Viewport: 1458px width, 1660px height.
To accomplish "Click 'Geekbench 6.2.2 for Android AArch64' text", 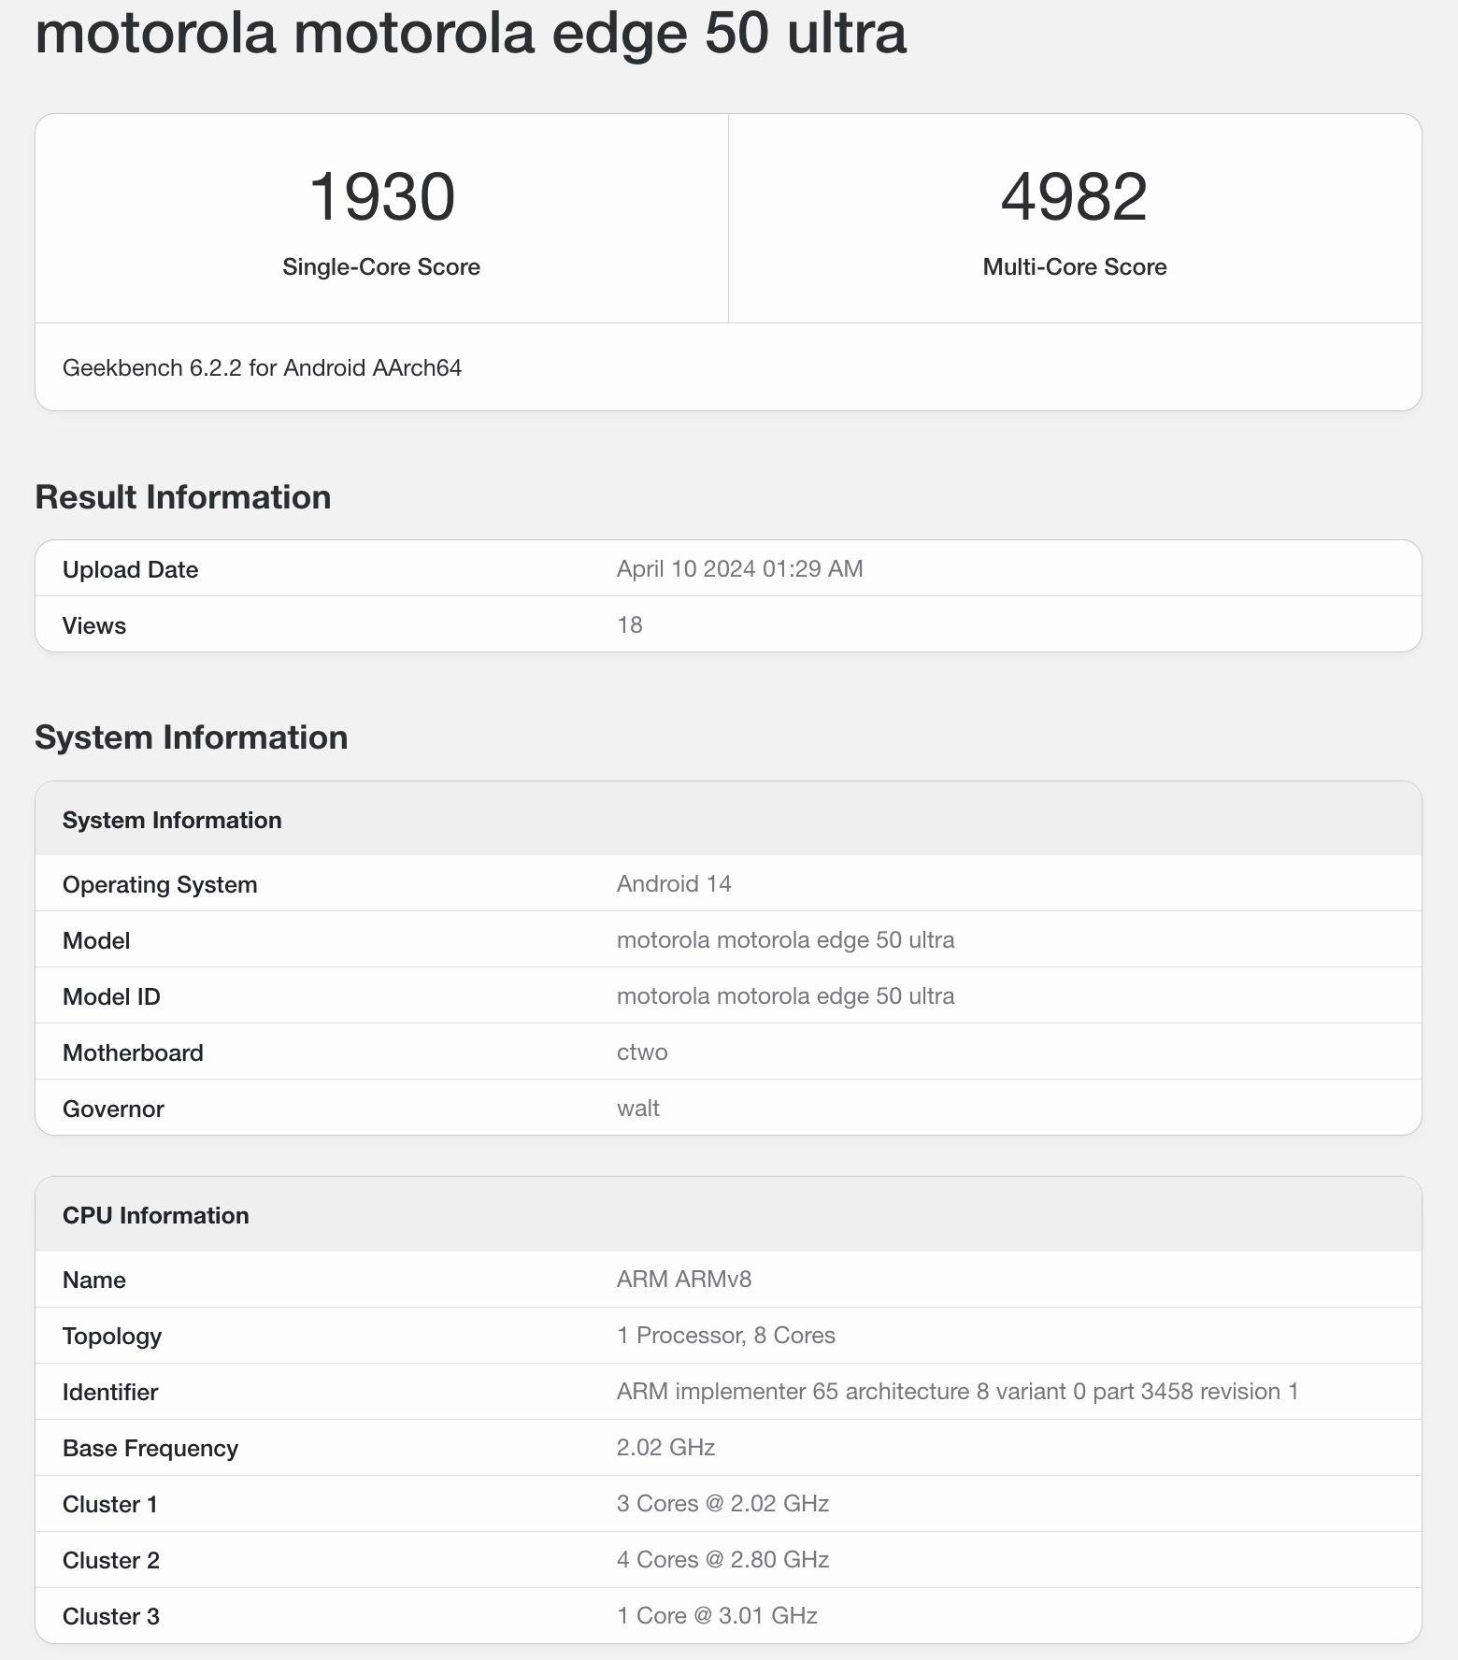I will (x=262, y=368).
